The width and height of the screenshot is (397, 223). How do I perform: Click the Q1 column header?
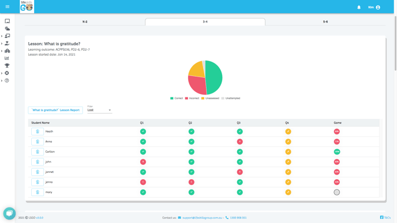pyautogui.click(x=142, y=123)
